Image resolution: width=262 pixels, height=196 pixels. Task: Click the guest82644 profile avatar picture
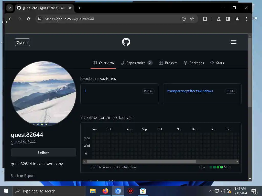coord(43,93)
